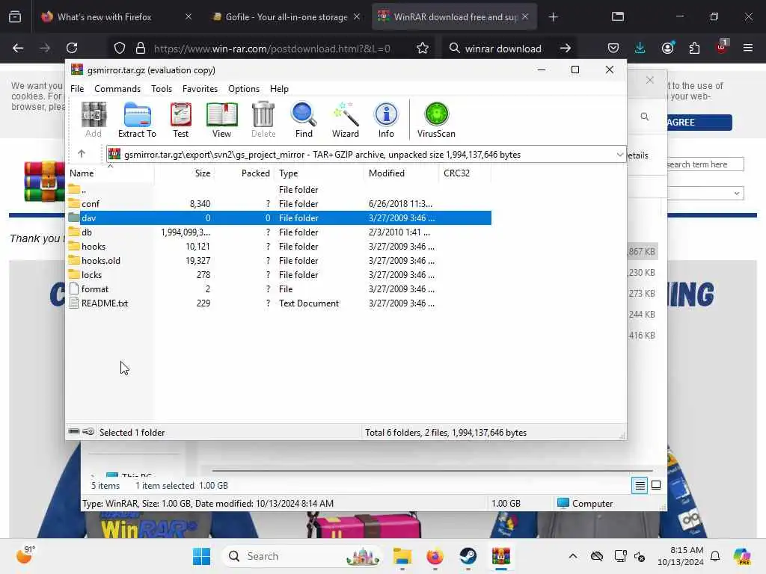Run the Test archive tool

180,120
